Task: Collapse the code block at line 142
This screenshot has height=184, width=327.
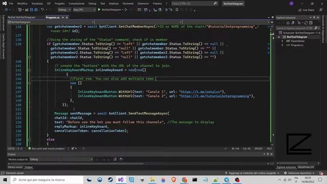Action: 30,70
